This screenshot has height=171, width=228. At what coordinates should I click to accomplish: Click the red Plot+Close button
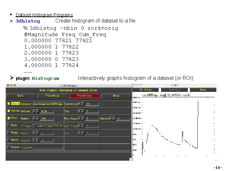click(85, 96)
